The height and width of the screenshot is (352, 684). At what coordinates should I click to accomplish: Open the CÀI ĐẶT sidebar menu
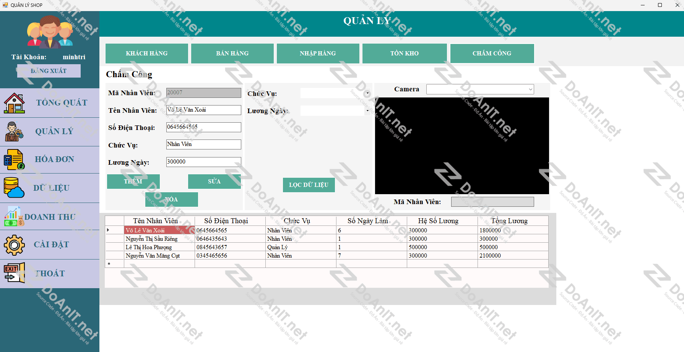point(50,245)
